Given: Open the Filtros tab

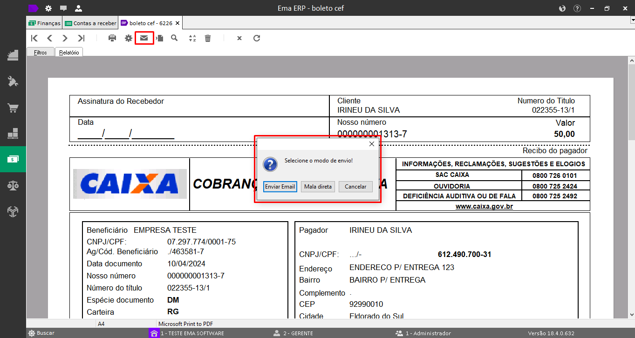Looking at the screenshot, I should (41, 53).
